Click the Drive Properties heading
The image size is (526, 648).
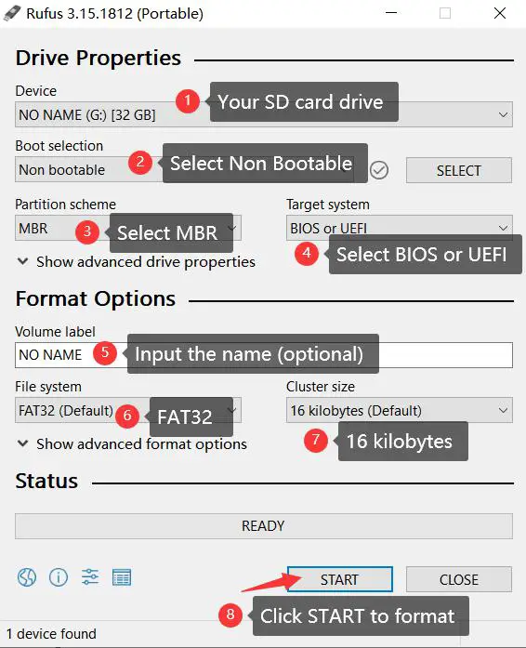coord(99,58)
